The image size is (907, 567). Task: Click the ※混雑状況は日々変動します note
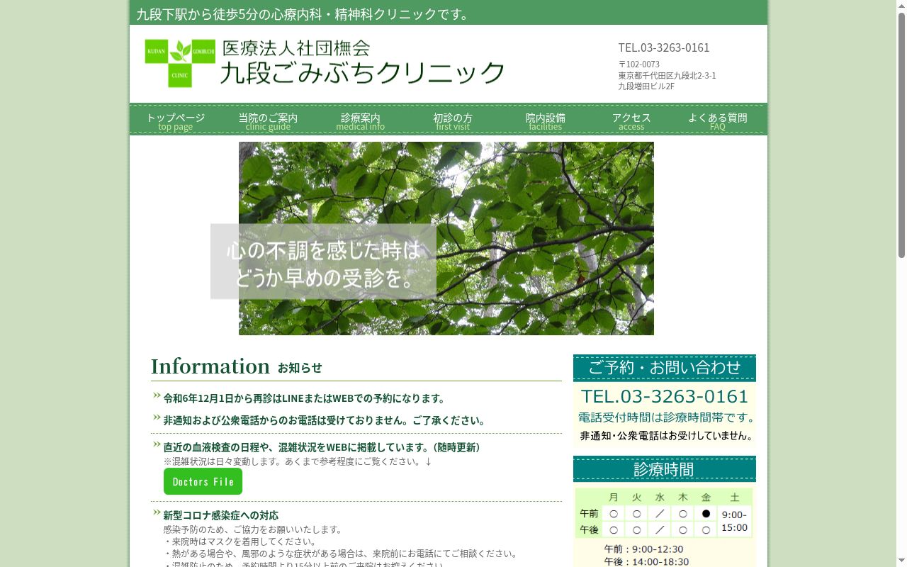tap(298, 461)
